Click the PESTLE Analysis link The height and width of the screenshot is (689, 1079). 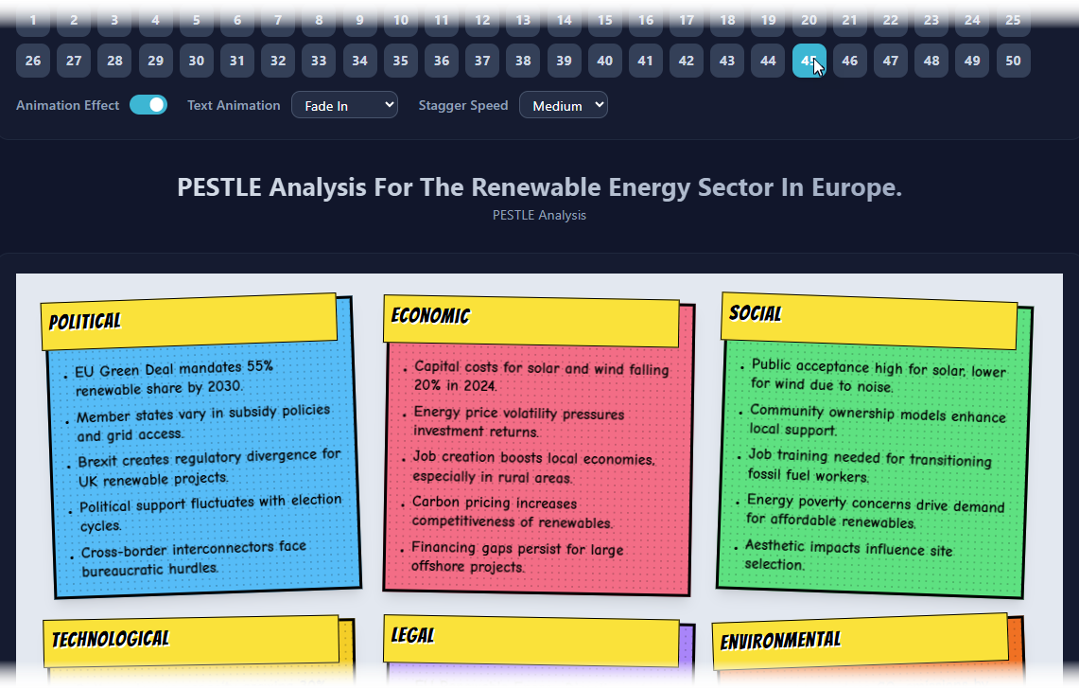pos(538,215)
